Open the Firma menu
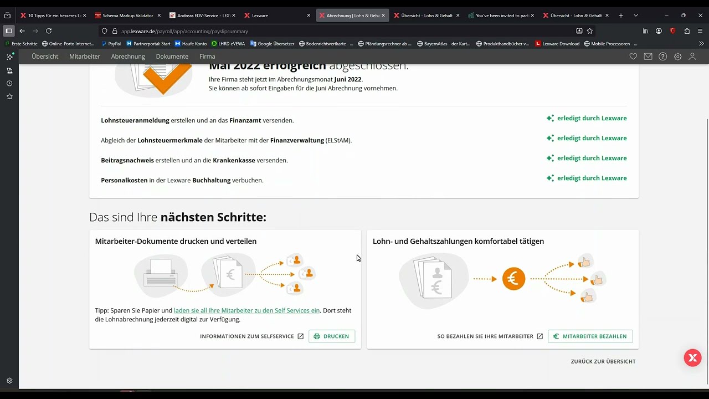 (x=207, y=57)
